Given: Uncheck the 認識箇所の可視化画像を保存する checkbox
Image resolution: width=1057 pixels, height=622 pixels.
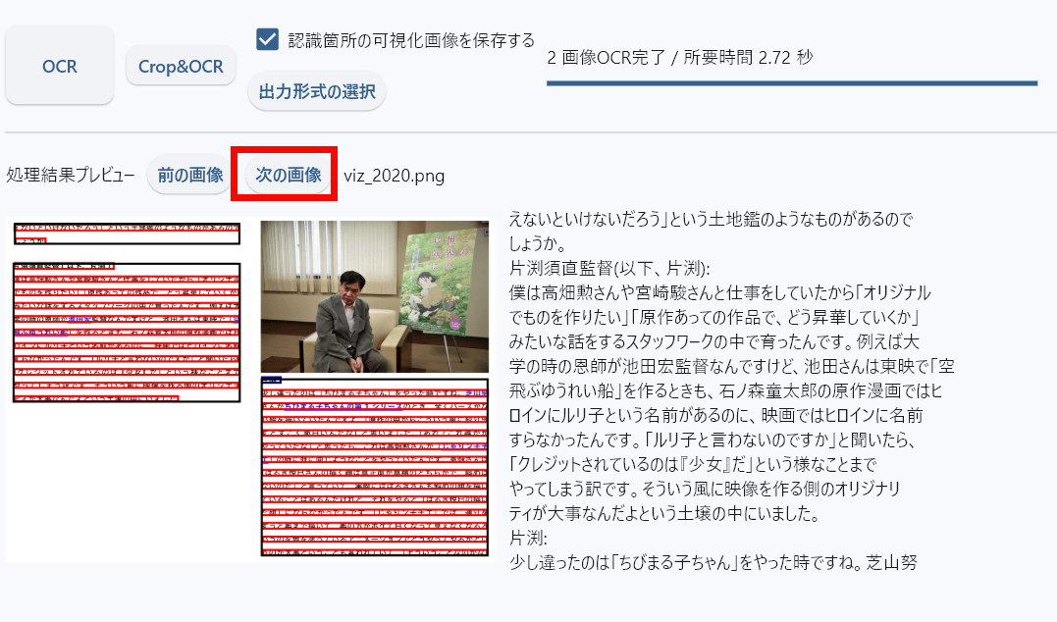Looking at the screenshot, I should pos(268,40).
